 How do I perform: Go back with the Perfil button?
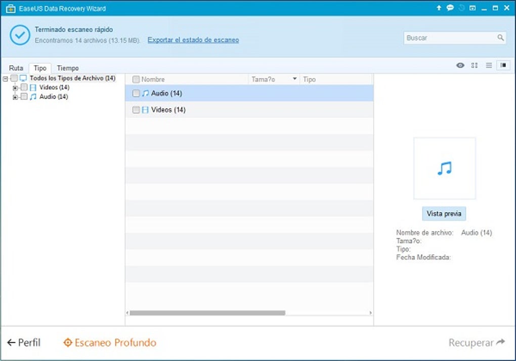click(24, 343)
